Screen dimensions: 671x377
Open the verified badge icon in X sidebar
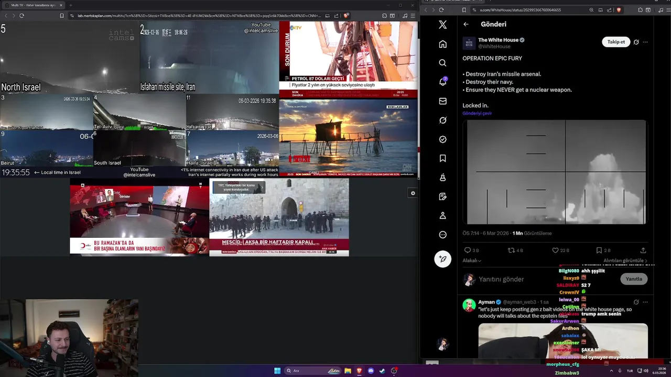(442, 139)
